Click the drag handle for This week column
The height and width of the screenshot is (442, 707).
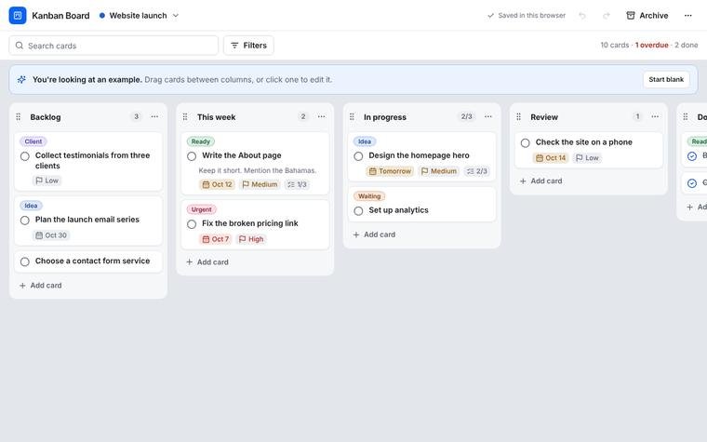click(185, 117)
